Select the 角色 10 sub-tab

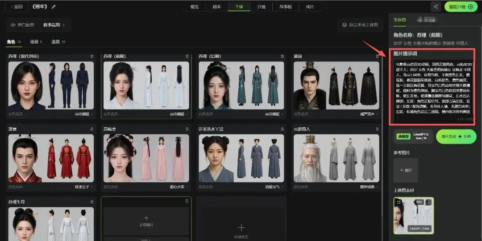coord(14,42)
